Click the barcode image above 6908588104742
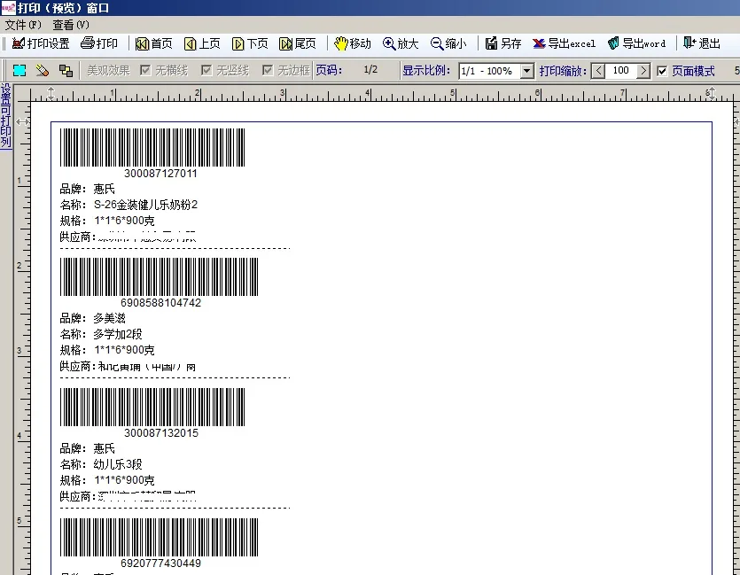740x575 pixels. pyautogui.click(x=159, y=277)
